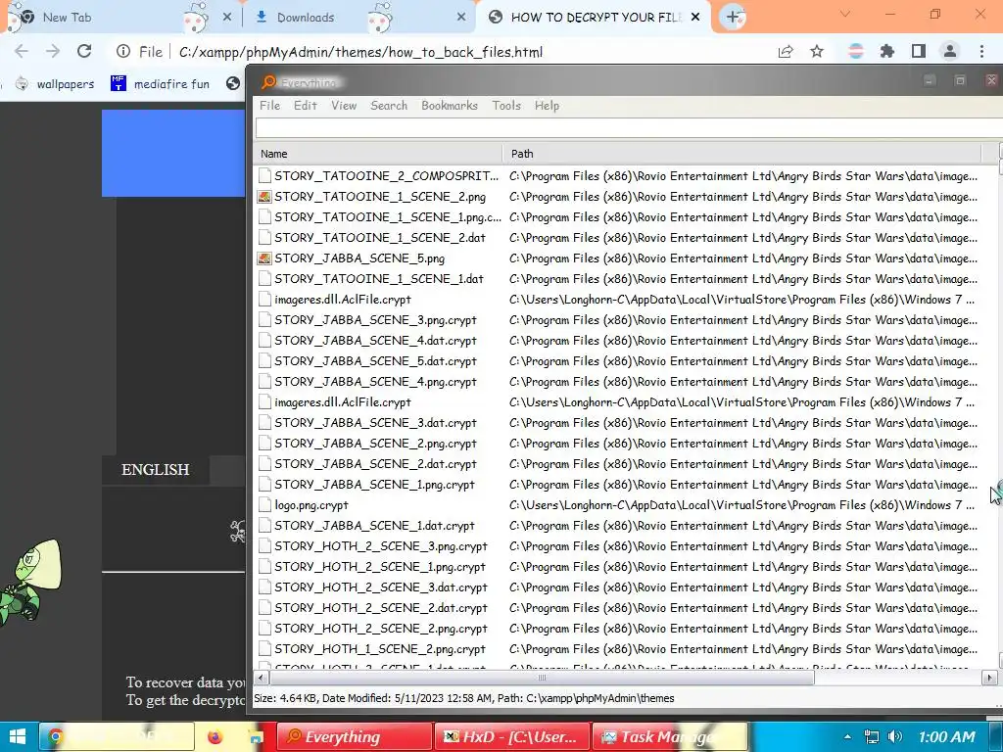Open the network tray icon
The image size is (1003, 752).
(871, 736)
